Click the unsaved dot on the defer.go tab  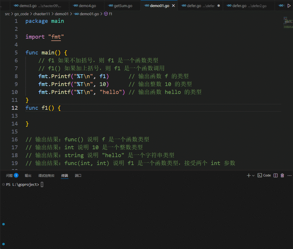[219, 6]
